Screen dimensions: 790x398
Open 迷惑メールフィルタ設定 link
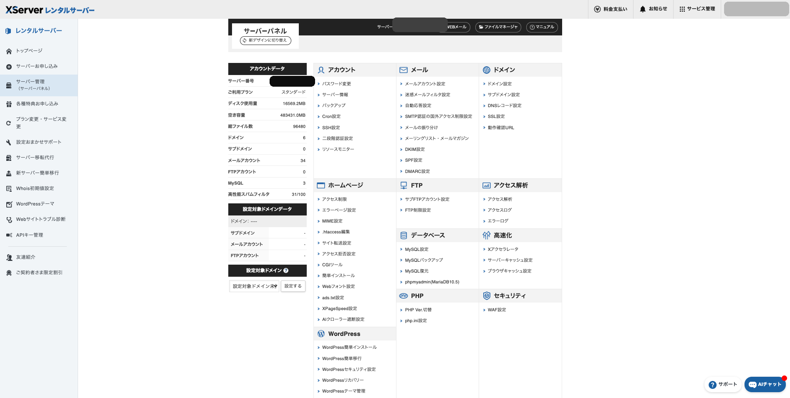[x=427, y=95]
